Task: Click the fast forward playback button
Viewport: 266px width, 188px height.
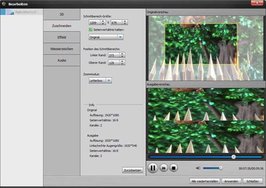Action: [x=164, y=168]
